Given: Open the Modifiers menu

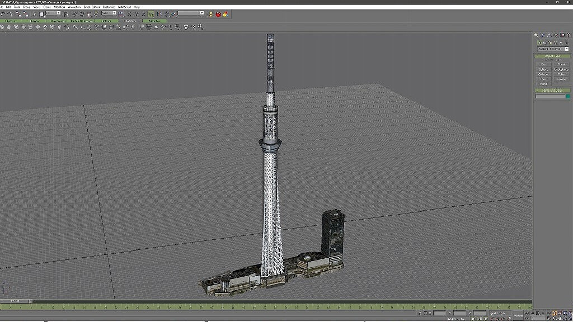Looking at the screenshot, I should tap(59, 7).
